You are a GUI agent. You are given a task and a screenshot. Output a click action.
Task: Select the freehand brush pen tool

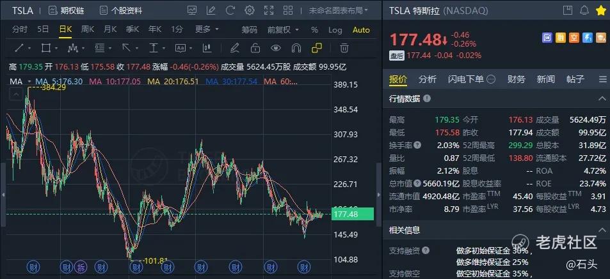point(234,48)
